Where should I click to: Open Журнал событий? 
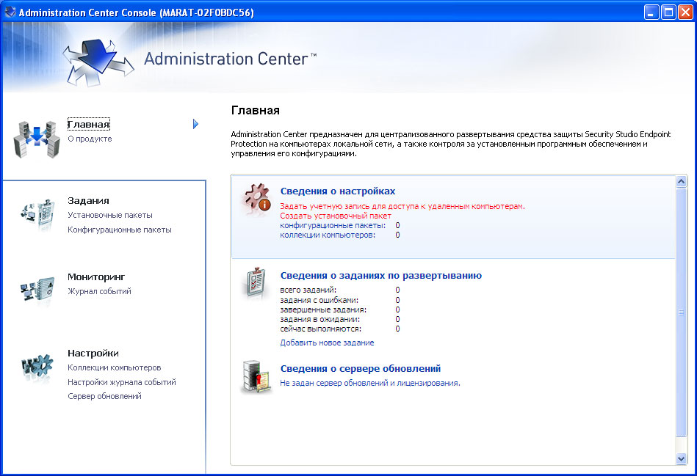99,291
